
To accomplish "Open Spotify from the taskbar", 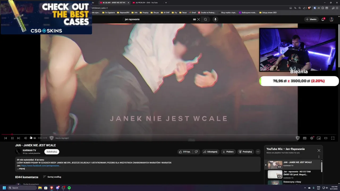I will pos(69,188).
